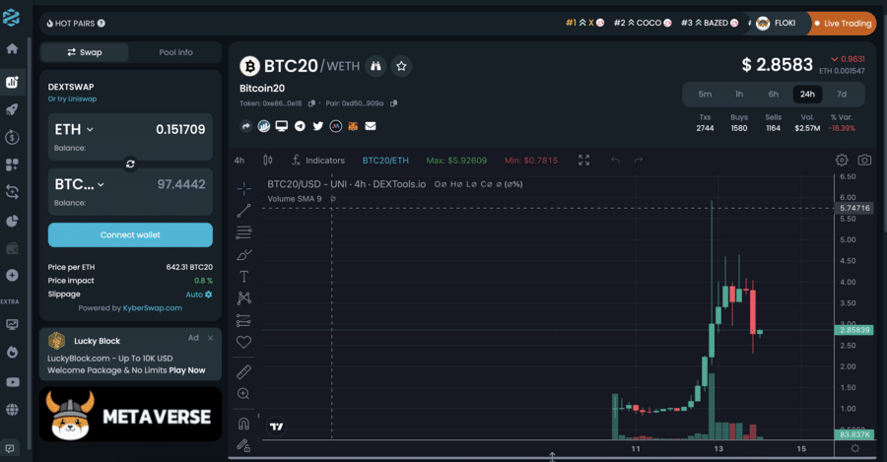Image resolution: width=887 pixels, height=462 pixels.
Task: Close the Lucky Block ad
Action: (x=211, y=338)
